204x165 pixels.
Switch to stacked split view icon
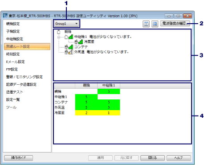coord(155,24)
